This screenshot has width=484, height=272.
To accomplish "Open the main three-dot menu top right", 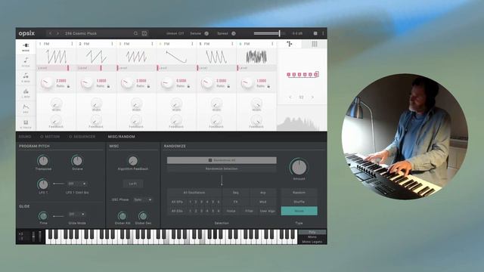I will point(323,33).
